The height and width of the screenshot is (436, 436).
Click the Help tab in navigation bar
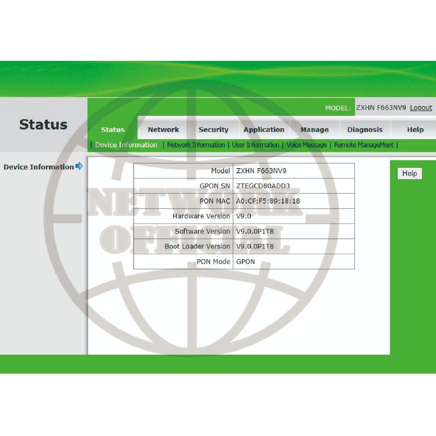click(x=415, y=130)
